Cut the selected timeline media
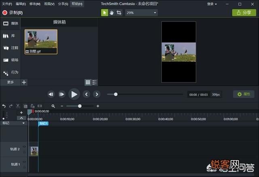 click(18, 106)
